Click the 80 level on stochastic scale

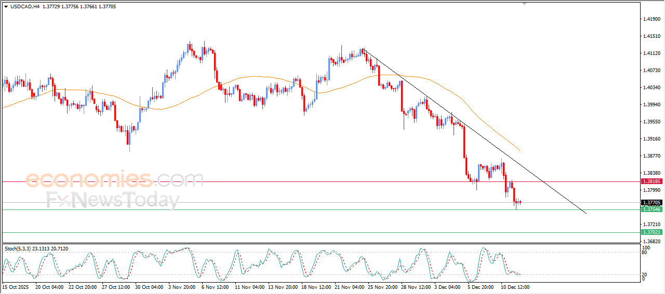tap(644, 253)
